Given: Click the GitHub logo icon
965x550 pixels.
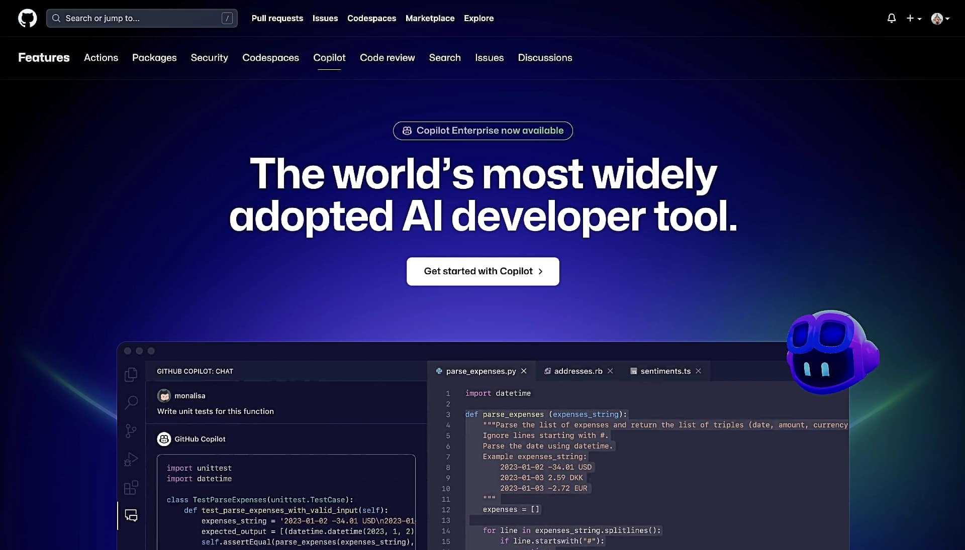Looking at the screenshot, I should (27, 18).
